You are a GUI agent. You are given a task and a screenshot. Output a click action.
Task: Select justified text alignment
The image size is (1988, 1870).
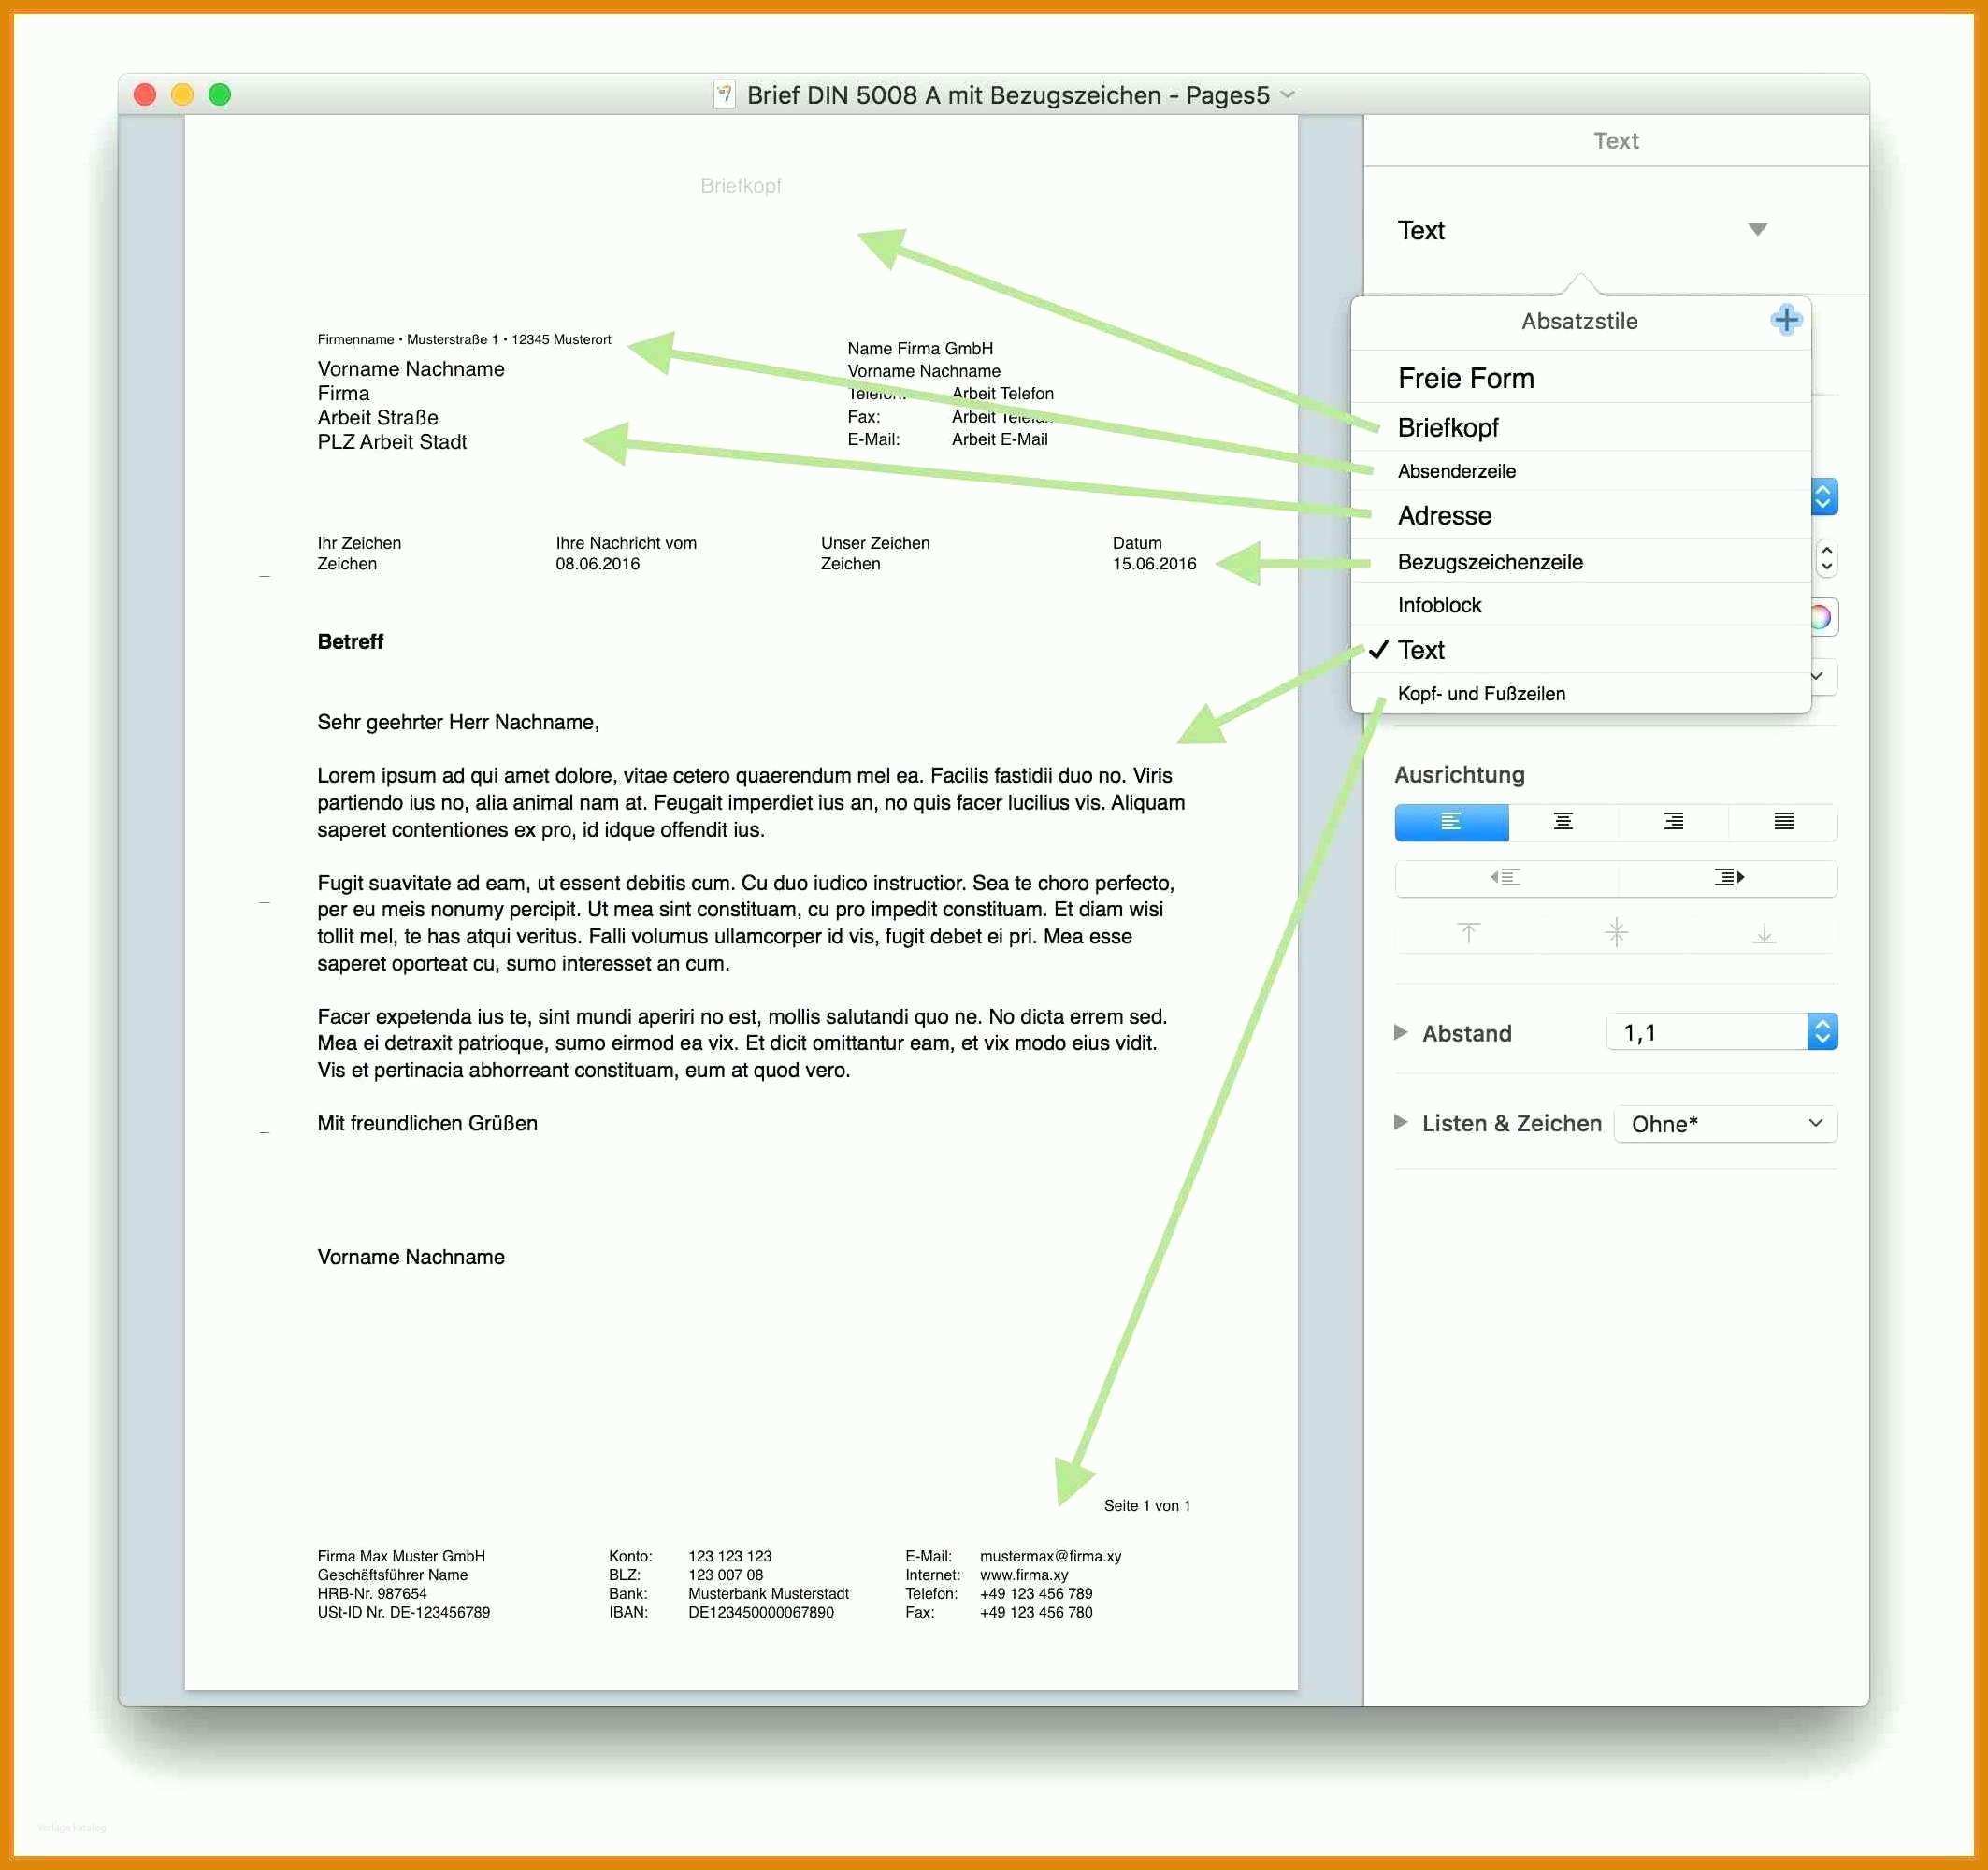(1783, 822)
